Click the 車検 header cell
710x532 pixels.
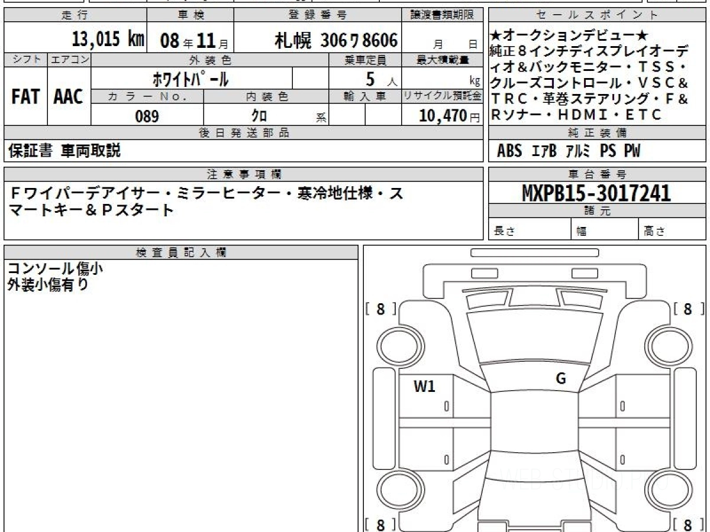tap(190, 15)
